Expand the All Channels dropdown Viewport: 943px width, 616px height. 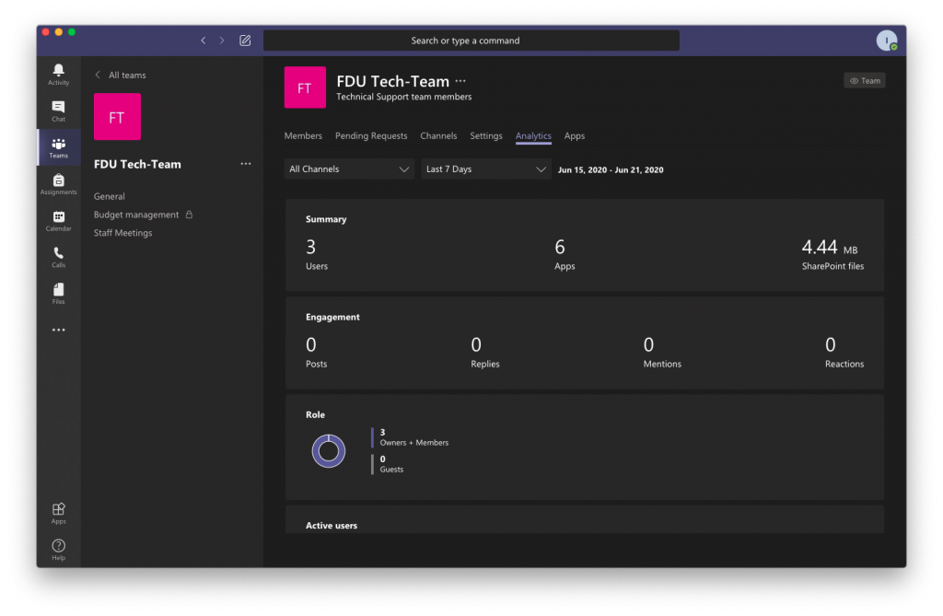(349, 169)
